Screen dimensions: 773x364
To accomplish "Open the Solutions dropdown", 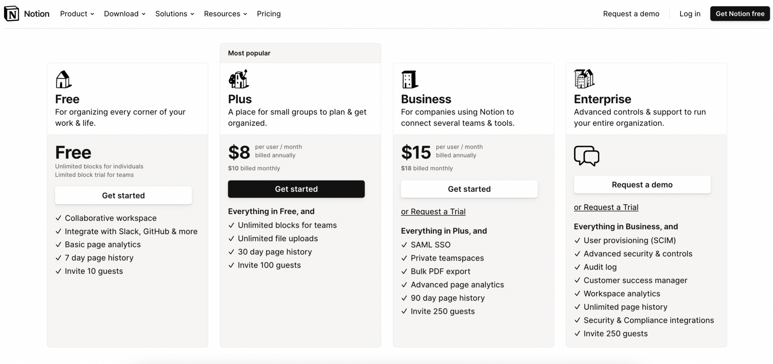I will pyautogui.click(x=174, y=14).
